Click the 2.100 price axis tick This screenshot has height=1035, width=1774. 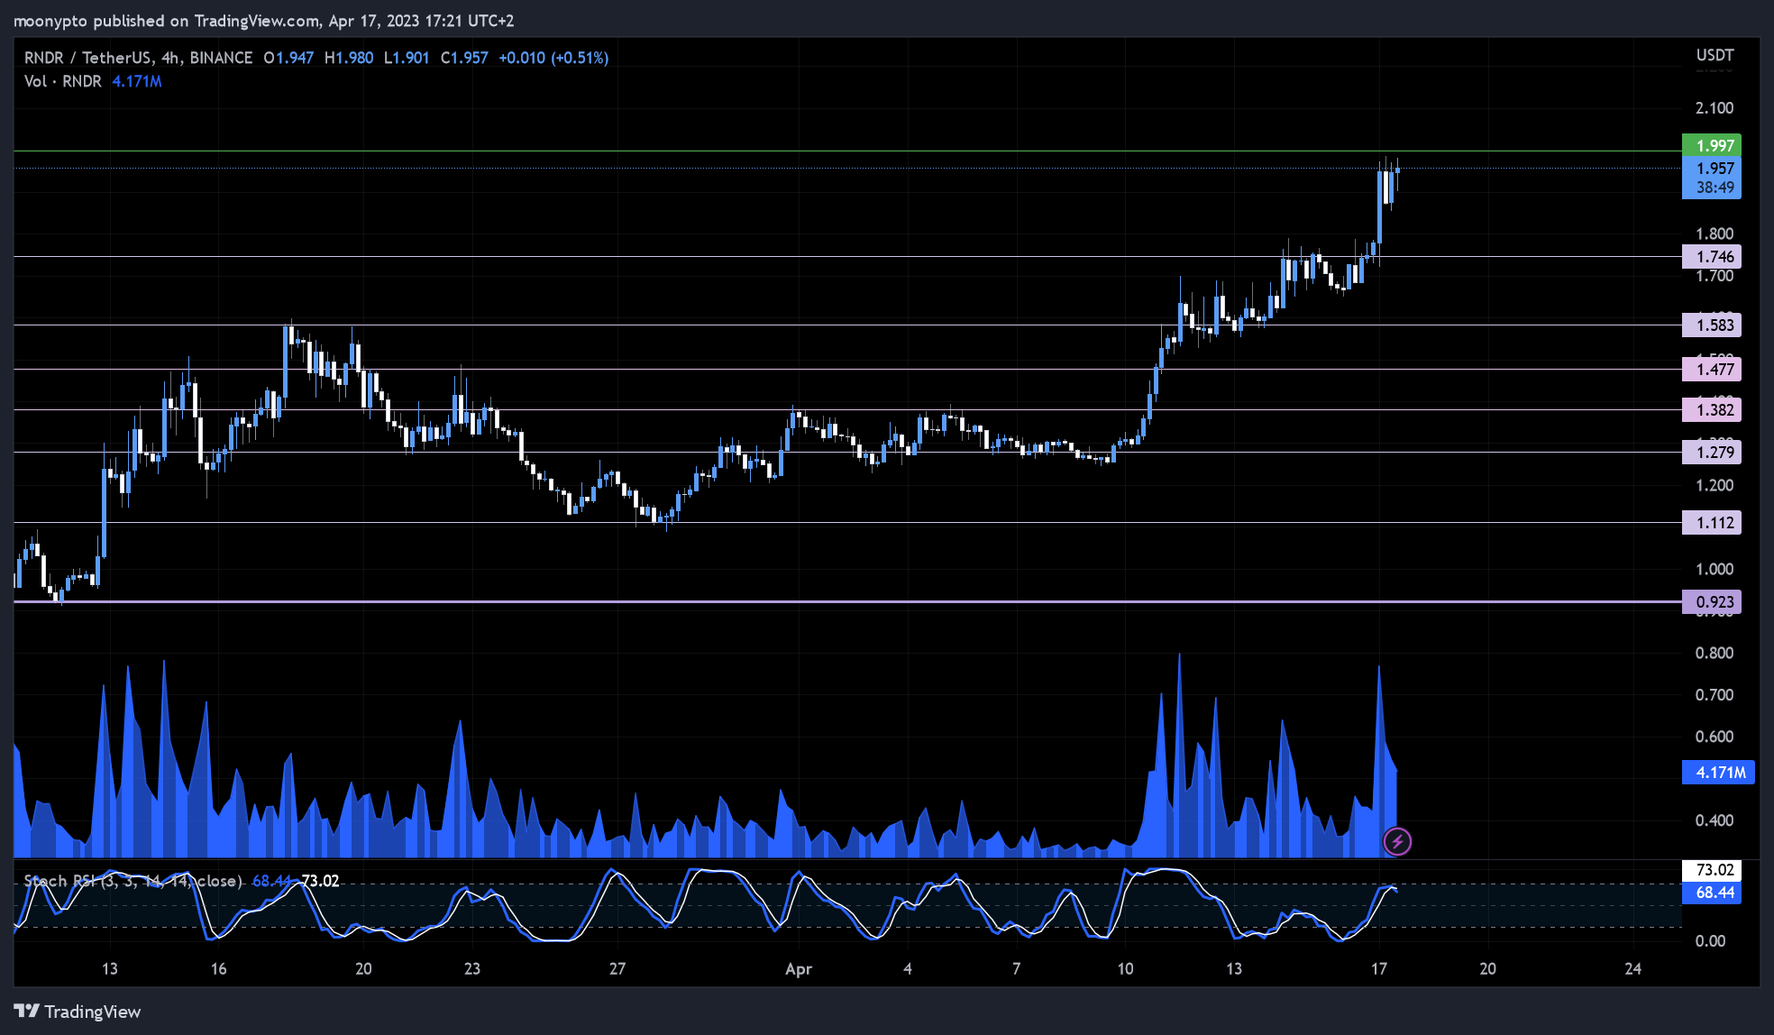1714,108
